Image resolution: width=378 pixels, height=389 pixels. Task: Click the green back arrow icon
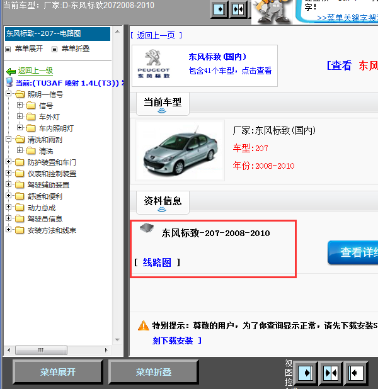pos(11,72)
